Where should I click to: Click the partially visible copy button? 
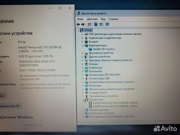(x=3, y=96)
